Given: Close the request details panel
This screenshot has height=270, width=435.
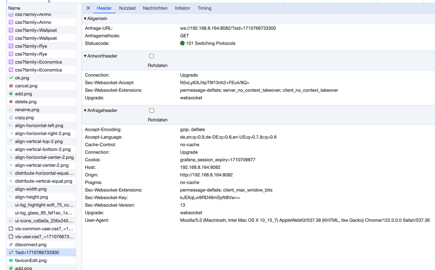Looking at the screenshot, I should (88, 8).
